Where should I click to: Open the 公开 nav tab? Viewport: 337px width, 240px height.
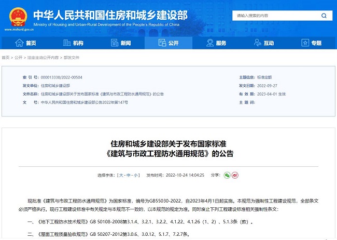(x=168, y=43)
